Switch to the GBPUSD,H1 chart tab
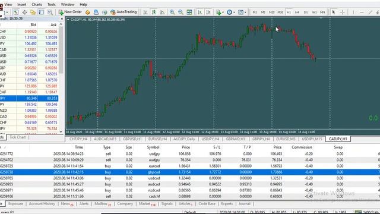 (132, 139)
